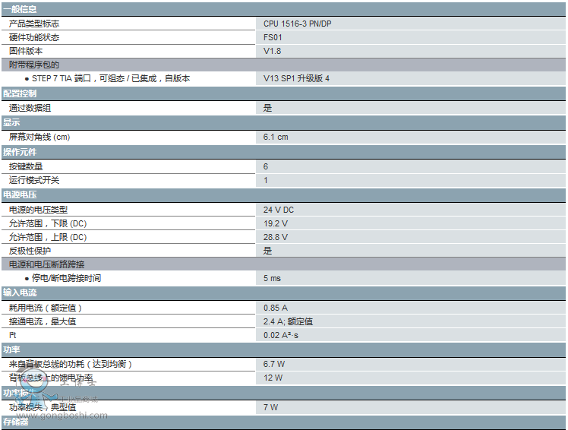Screen dimensions: 568x430
Task: Select the 0.02 A²·s value cell
Action: tap(281, 335)
